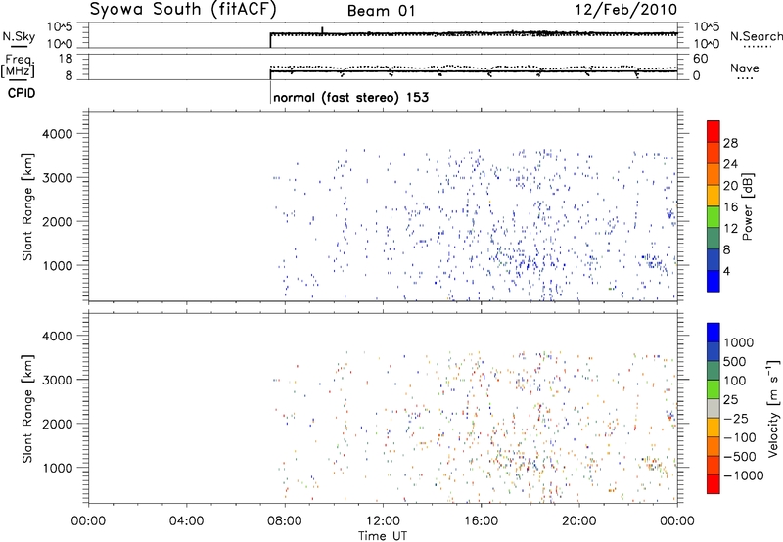The width and height of the screenshot is (783, 542).
Task: Click the 'Freq. [MHz]' axis label
Action: pos(18,67)
